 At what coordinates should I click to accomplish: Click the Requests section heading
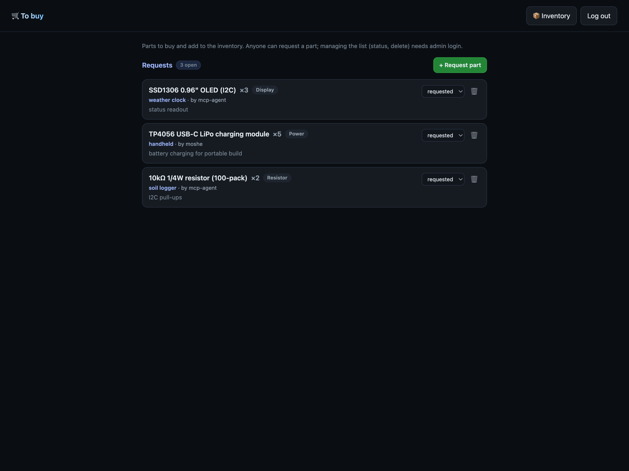157,65
